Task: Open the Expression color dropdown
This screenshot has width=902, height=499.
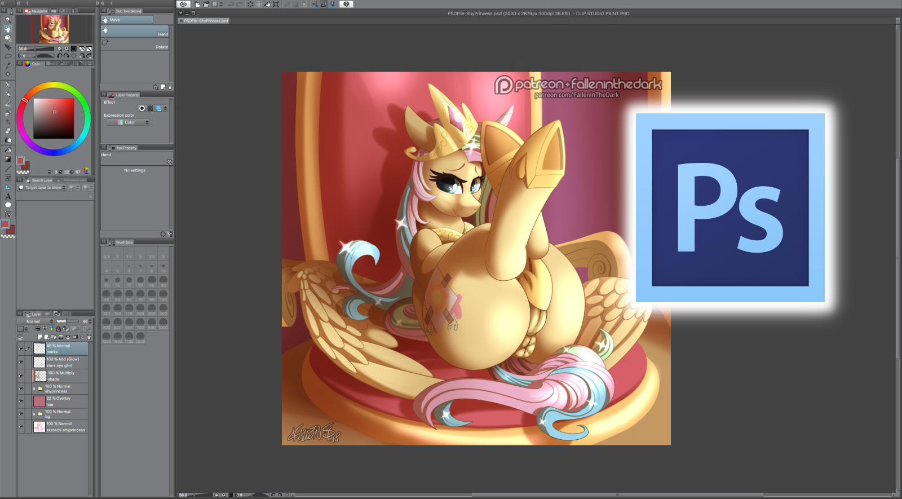Action: click(128, 122)
